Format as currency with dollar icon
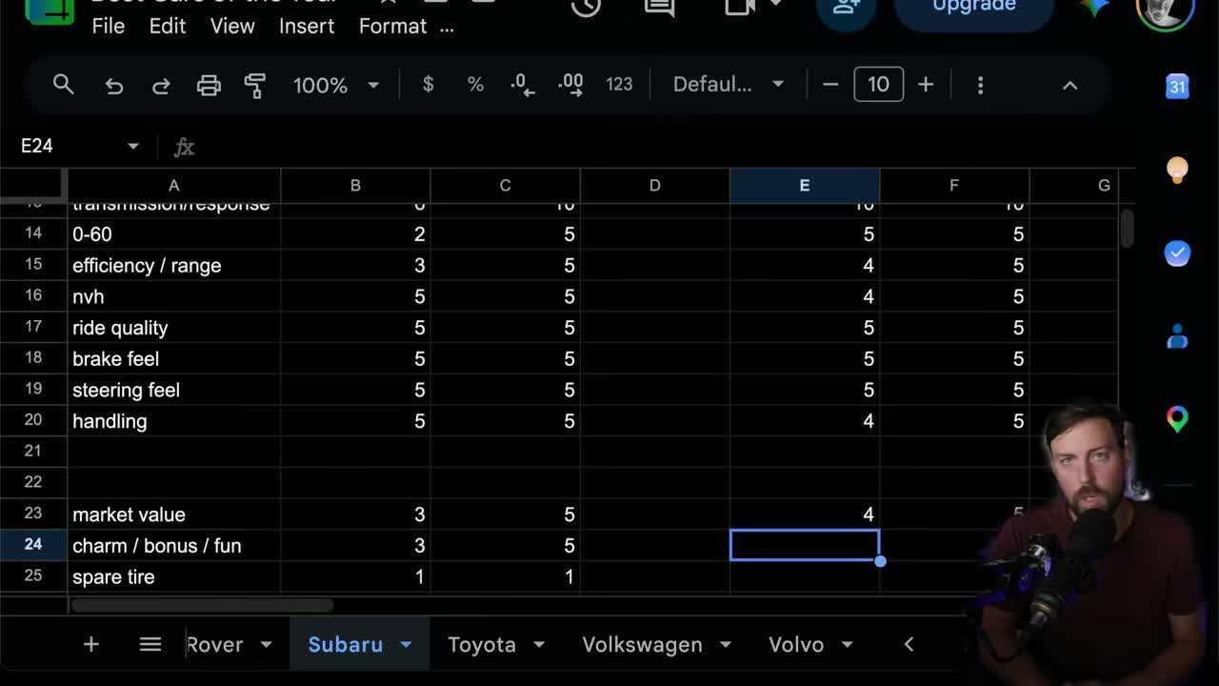The image size is (1219, 686). (428, 85)
